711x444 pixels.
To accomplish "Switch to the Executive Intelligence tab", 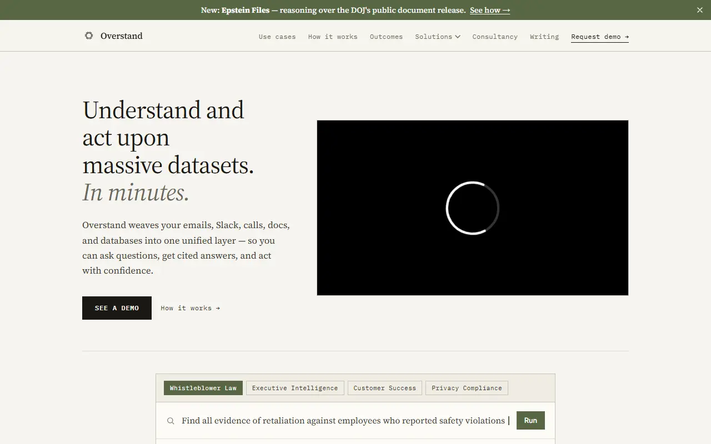I will (x=295, y=388).
